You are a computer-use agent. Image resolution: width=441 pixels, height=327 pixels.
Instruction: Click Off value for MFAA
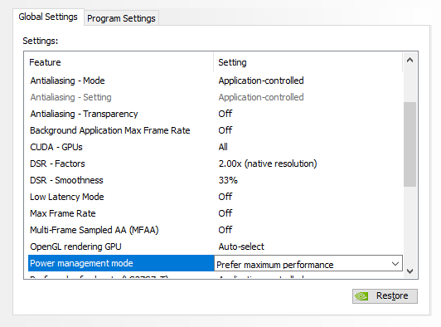pyautogui.click(x=225, y=231)
